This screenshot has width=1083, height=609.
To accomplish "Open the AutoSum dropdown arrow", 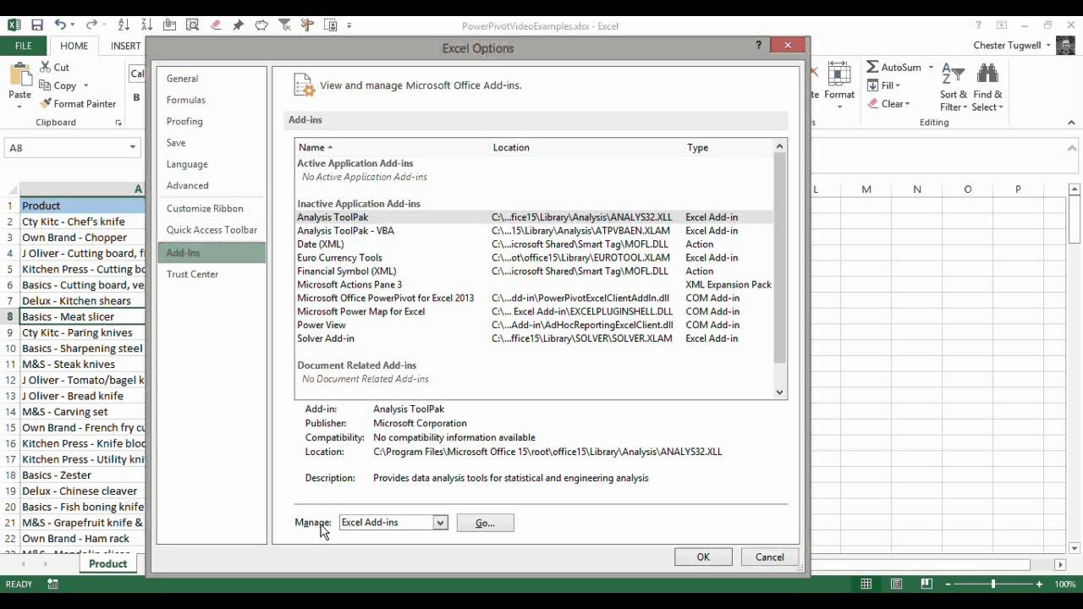I will (x=931, y=68).
